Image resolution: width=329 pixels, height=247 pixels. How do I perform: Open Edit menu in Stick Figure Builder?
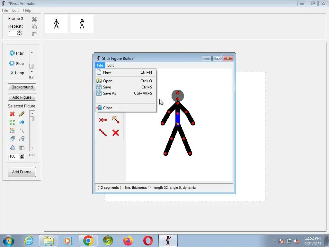[111, 65]
